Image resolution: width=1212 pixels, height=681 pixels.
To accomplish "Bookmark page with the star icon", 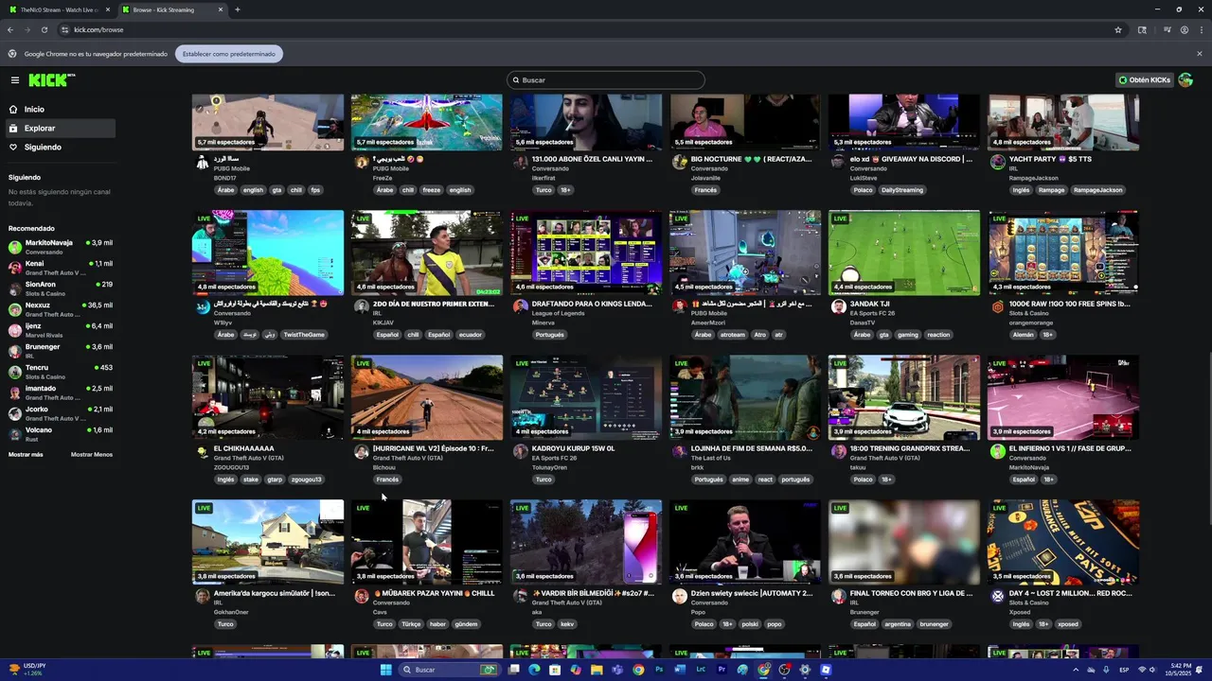I will pos(1118,30).
